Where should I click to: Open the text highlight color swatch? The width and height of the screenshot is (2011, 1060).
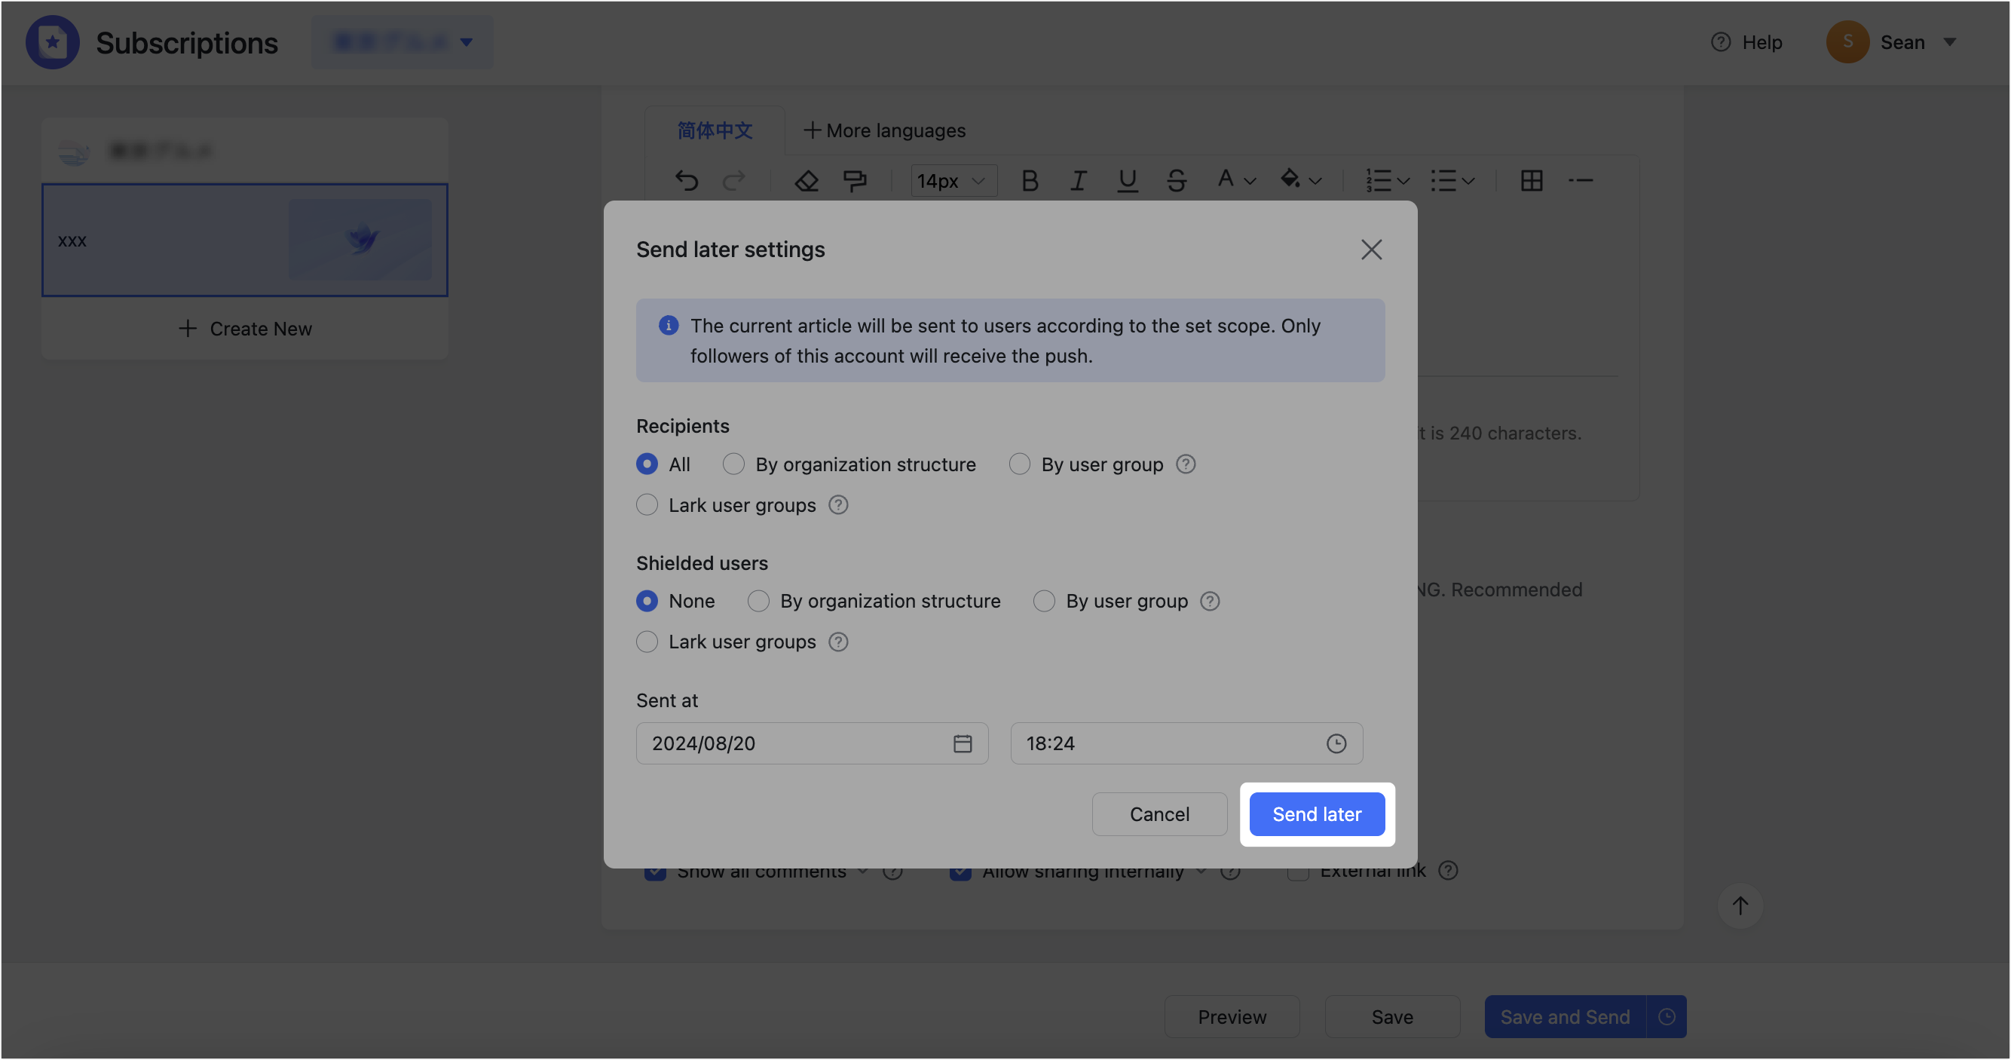pyautogui.click(x=1299, y=180)
